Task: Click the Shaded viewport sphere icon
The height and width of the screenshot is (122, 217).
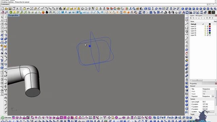Action: click(x=82, y=8)
